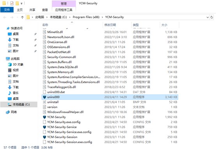The height and width of the screenshot is (149, 216).
Task: Click the Forward navigation arrow
Action: coord(12,17)
